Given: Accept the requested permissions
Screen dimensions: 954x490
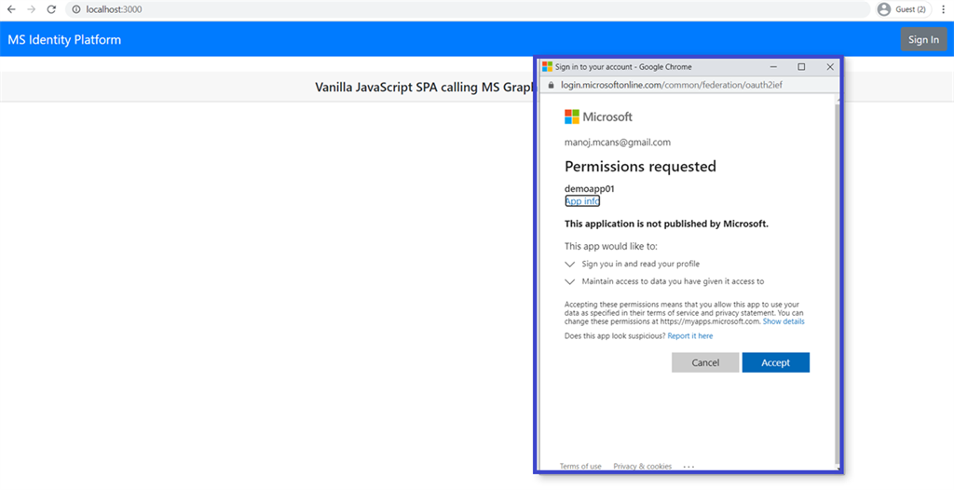Looking at the screenshot, I should pyautogui.click(x=775, y=362).
